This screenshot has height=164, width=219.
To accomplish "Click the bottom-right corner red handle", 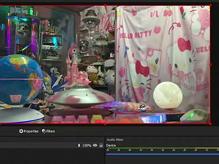I will coord(210,124).
